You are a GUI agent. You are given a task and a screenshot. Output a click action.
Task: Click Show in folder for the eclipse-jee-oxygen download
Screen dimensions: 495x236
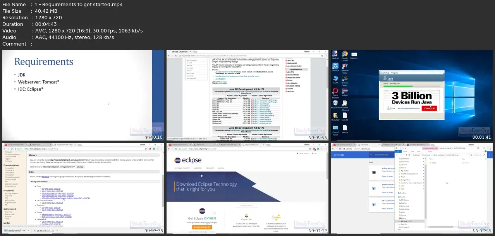387,176
